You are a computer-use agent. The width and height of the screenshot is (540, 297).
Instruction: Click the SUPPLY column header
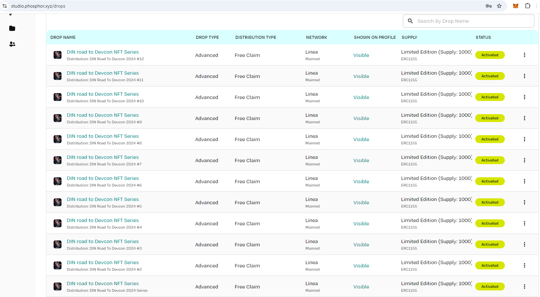(x=409, y=37)
